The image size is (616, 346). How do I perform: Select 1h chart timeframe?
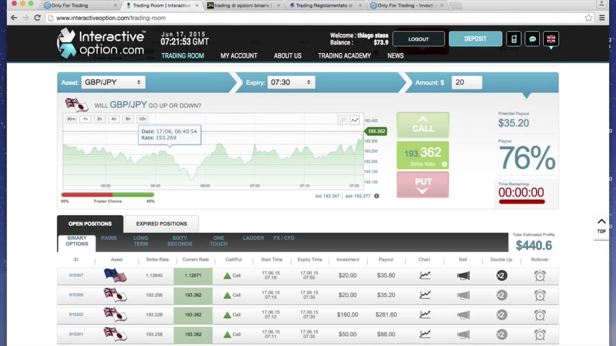tap(85, 119)
